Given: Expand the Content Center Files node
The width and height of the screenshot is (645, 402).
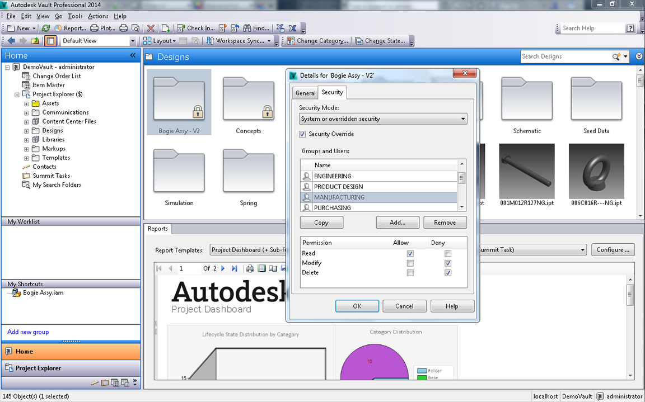Looking at the screenshot, I should coord(26,121).
